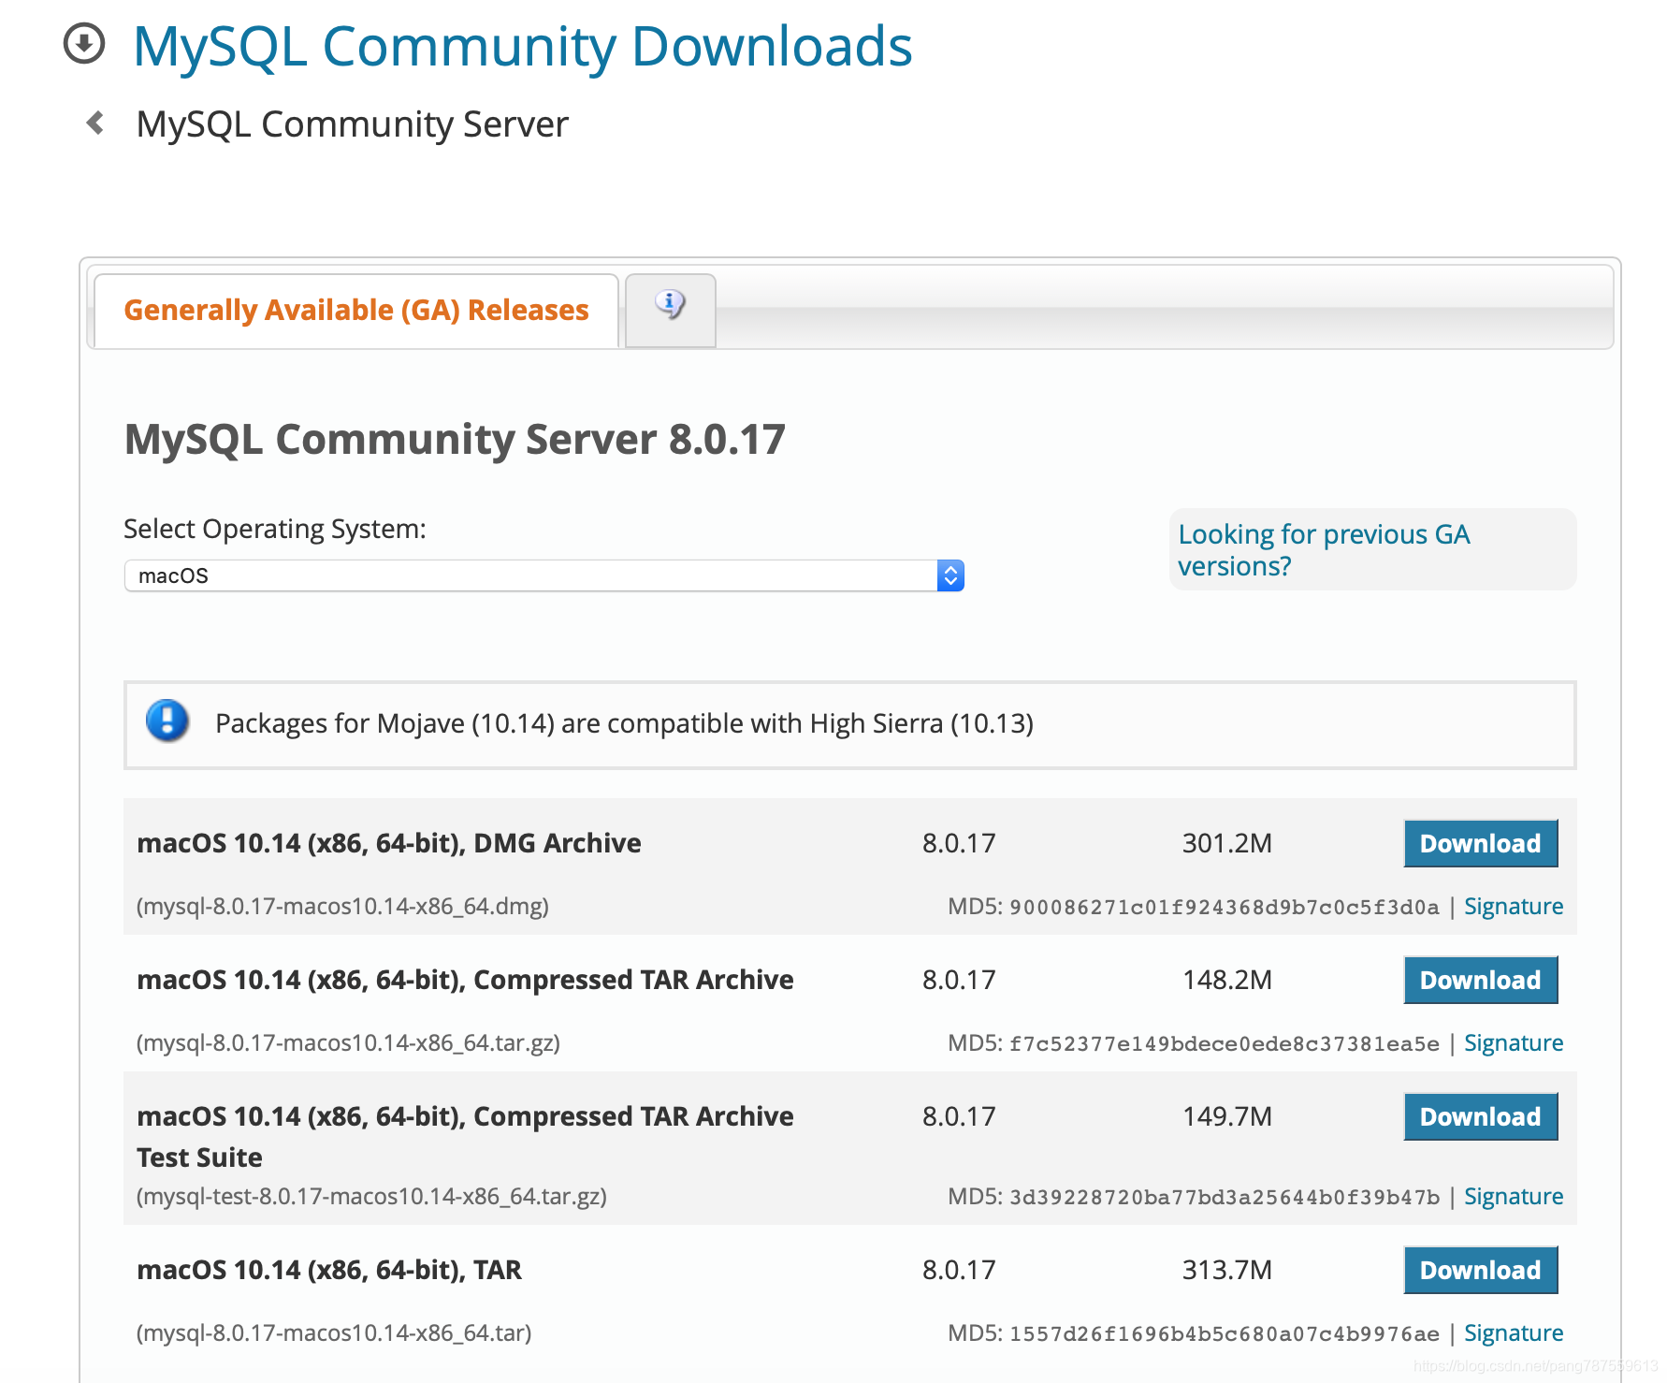
Task: Expand the Select Operating System dropdown arrows
Action: (950, 575)
